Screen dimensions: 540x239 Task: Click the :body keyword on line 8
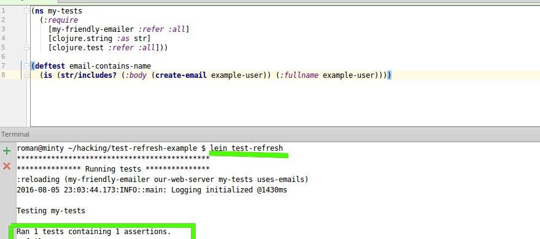click(x=136, y=75)
